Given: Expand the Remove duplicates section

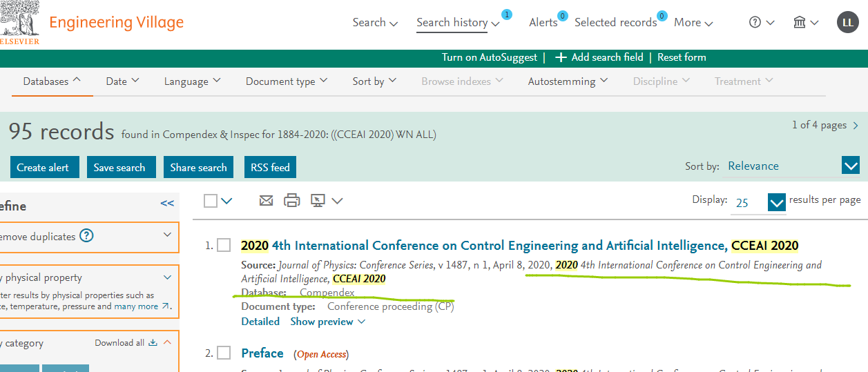Looking at the screenshot, I should pyautogui.click(x=168, y=235).
